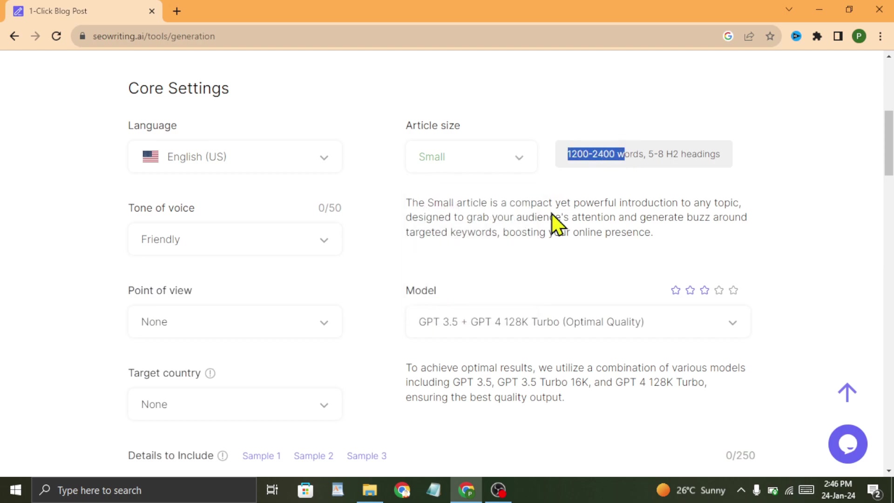Screen dimensions: 894x503
Task: Open the Target country dropdown
Action: [x=235, y=404]
